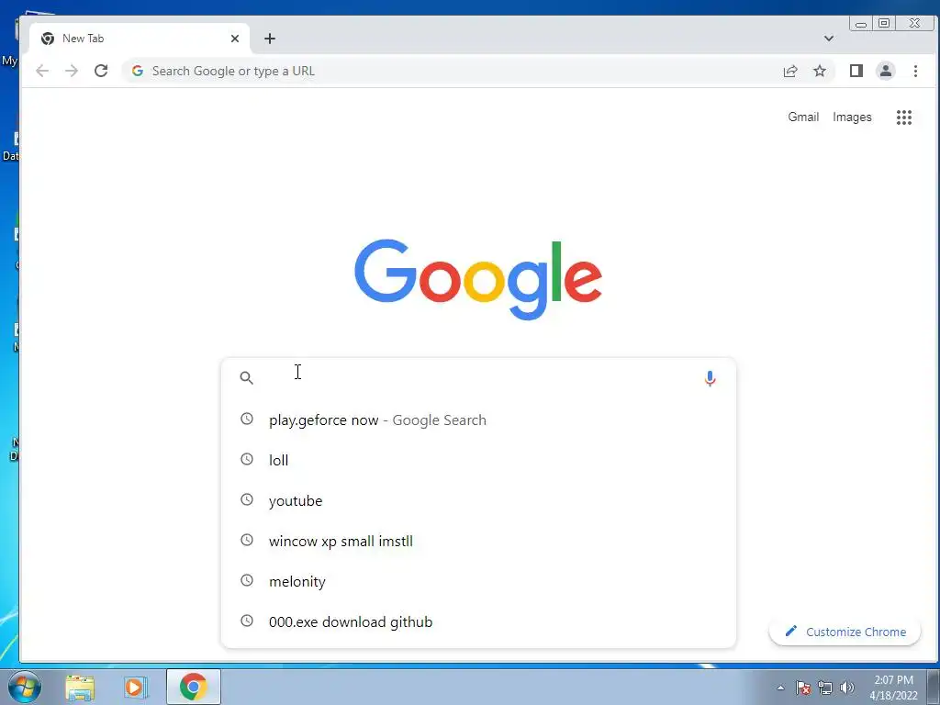940x705 pixels.
Task: Close the New Tab tab
Action: click(235, 39)
